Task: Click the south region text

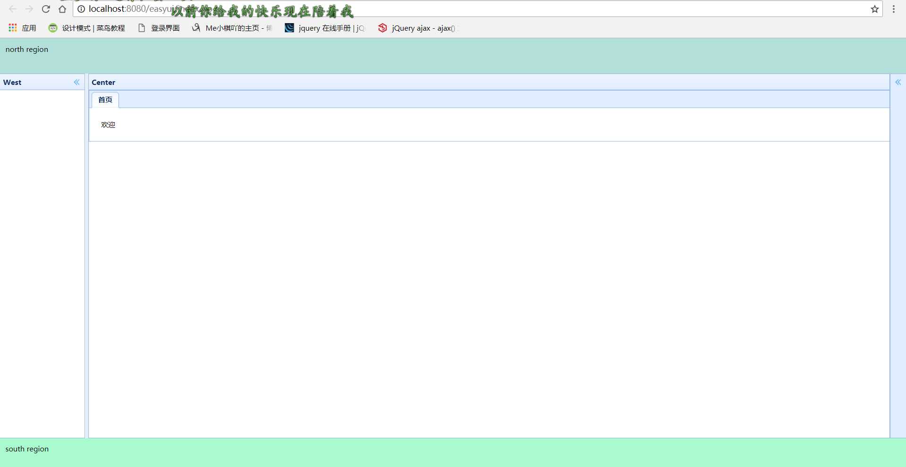Action: (x=27, y=449)
